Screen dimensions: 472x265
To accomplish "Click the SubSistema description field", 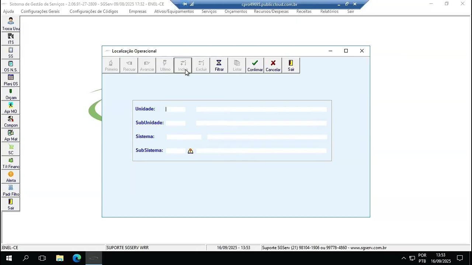I will click(x=261, y=151).
